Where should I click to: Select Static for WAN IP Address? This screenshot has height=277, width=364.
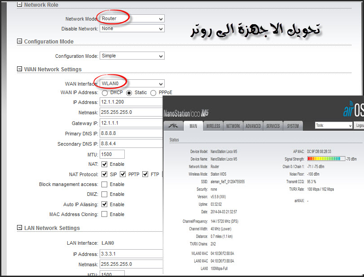(129, 93)
